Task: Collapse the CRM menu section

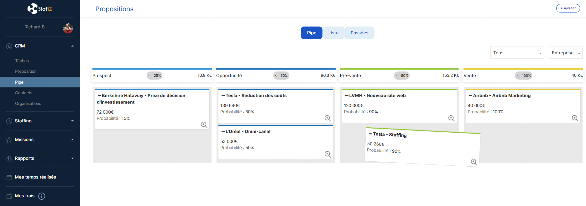Action: (x=72, y=46)
